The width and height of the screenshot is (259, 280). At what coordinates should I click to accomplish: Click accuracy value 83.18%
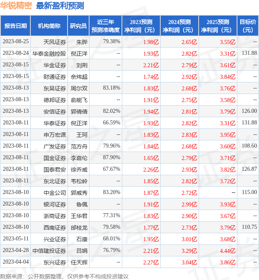tap(112, 88)
